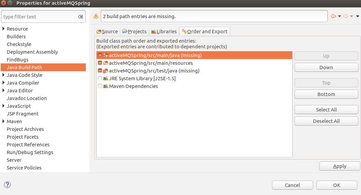The width and height of the screenshot is (361, 195).
Task: Click the Maven Dependencies library icon
Action: tap(105, 86)
